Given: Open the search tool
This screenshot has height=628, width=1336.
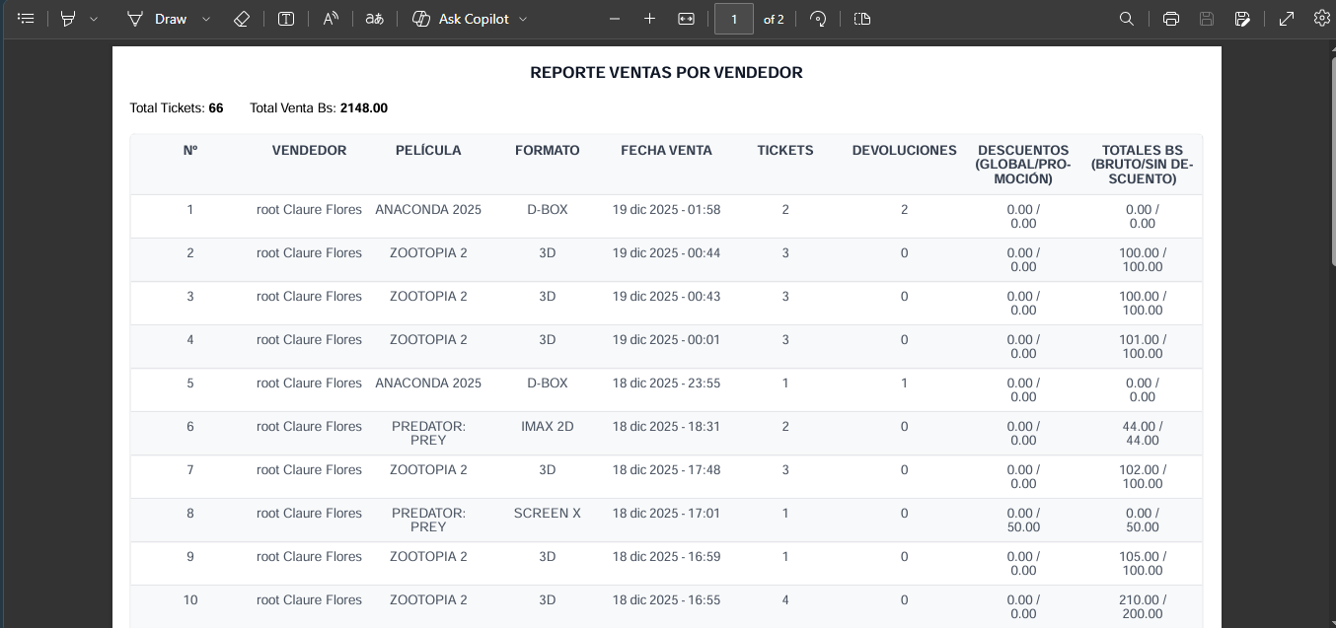Looking at the screenshot, I should click(1126, 18).
